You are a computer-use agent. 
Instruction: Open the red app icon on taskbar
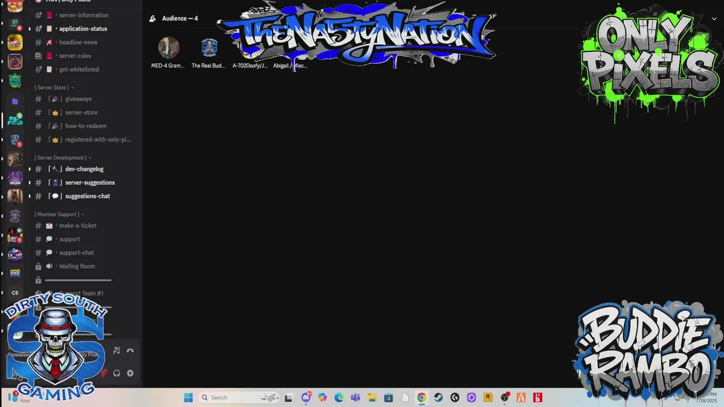537,398
